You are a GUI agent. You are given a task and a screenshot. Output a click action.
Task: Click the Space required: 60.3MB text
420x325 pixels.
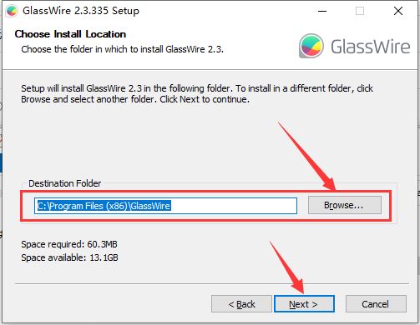click(69, 244)
